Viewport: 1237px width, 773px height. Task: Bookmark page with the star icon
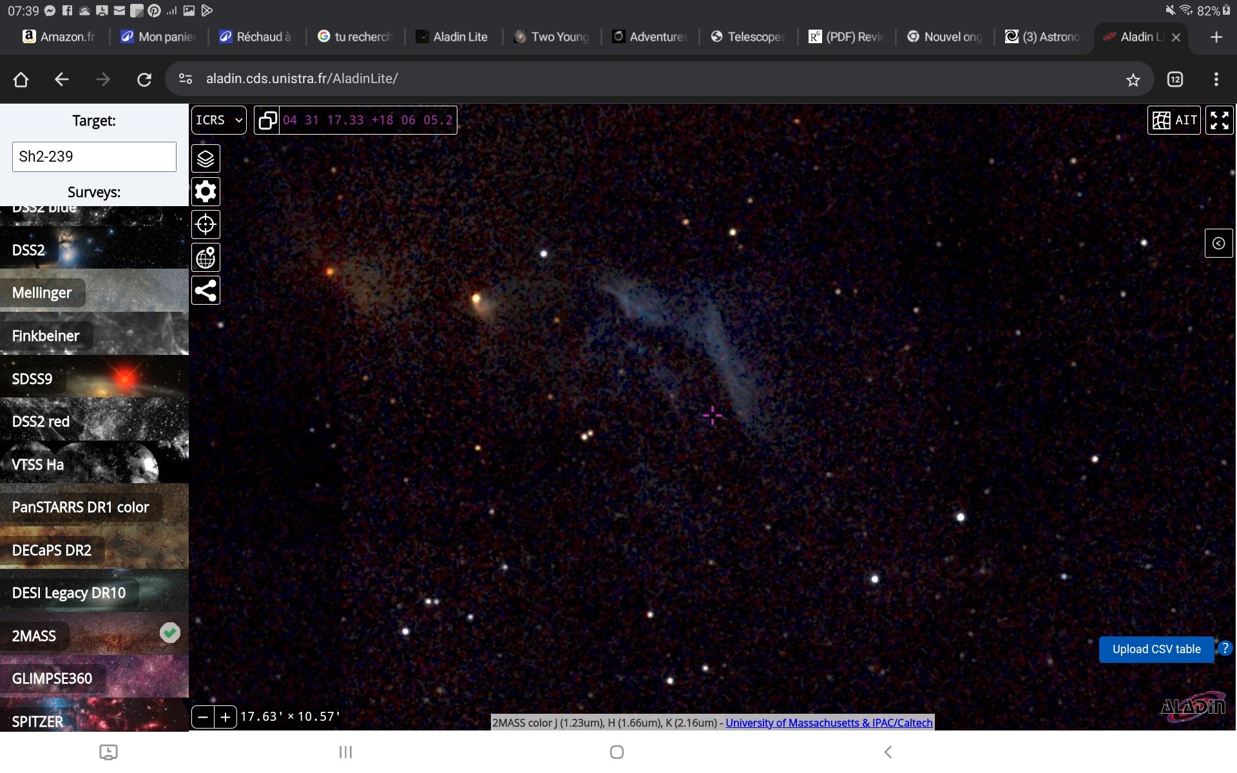(1133, 79)
